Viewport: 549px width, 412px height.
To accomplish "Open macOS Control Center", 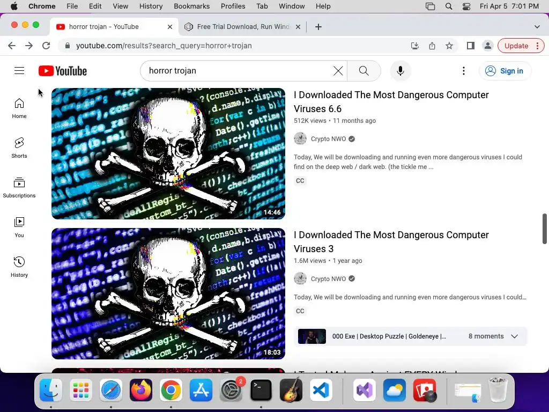I will [466, 6].
